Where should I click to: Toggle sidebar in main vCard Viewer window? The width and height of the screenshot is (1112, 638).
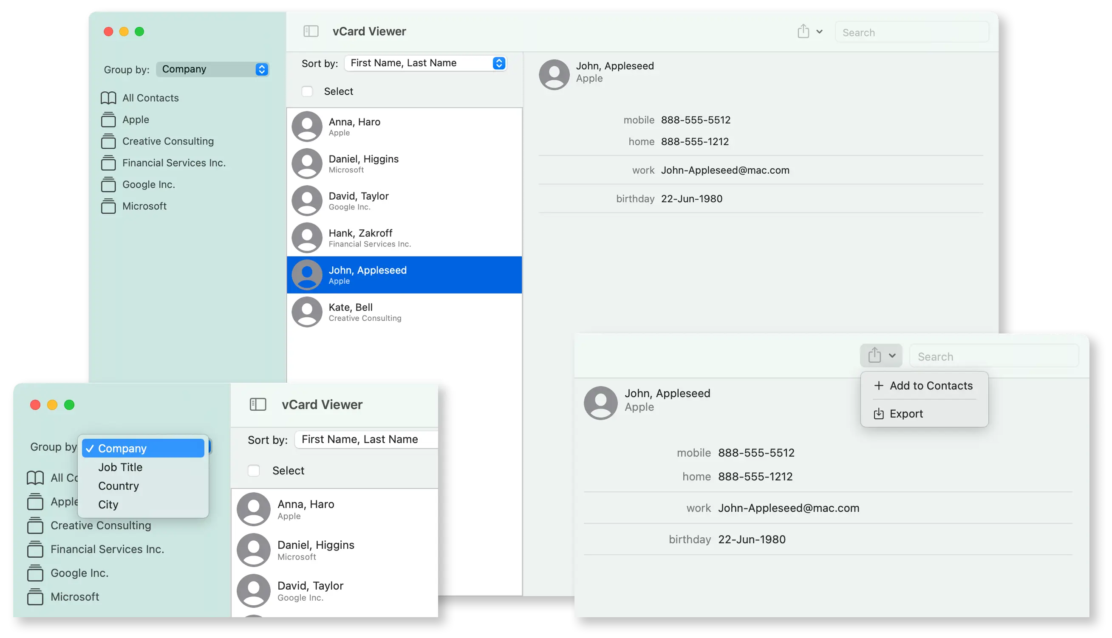point(311,31)
